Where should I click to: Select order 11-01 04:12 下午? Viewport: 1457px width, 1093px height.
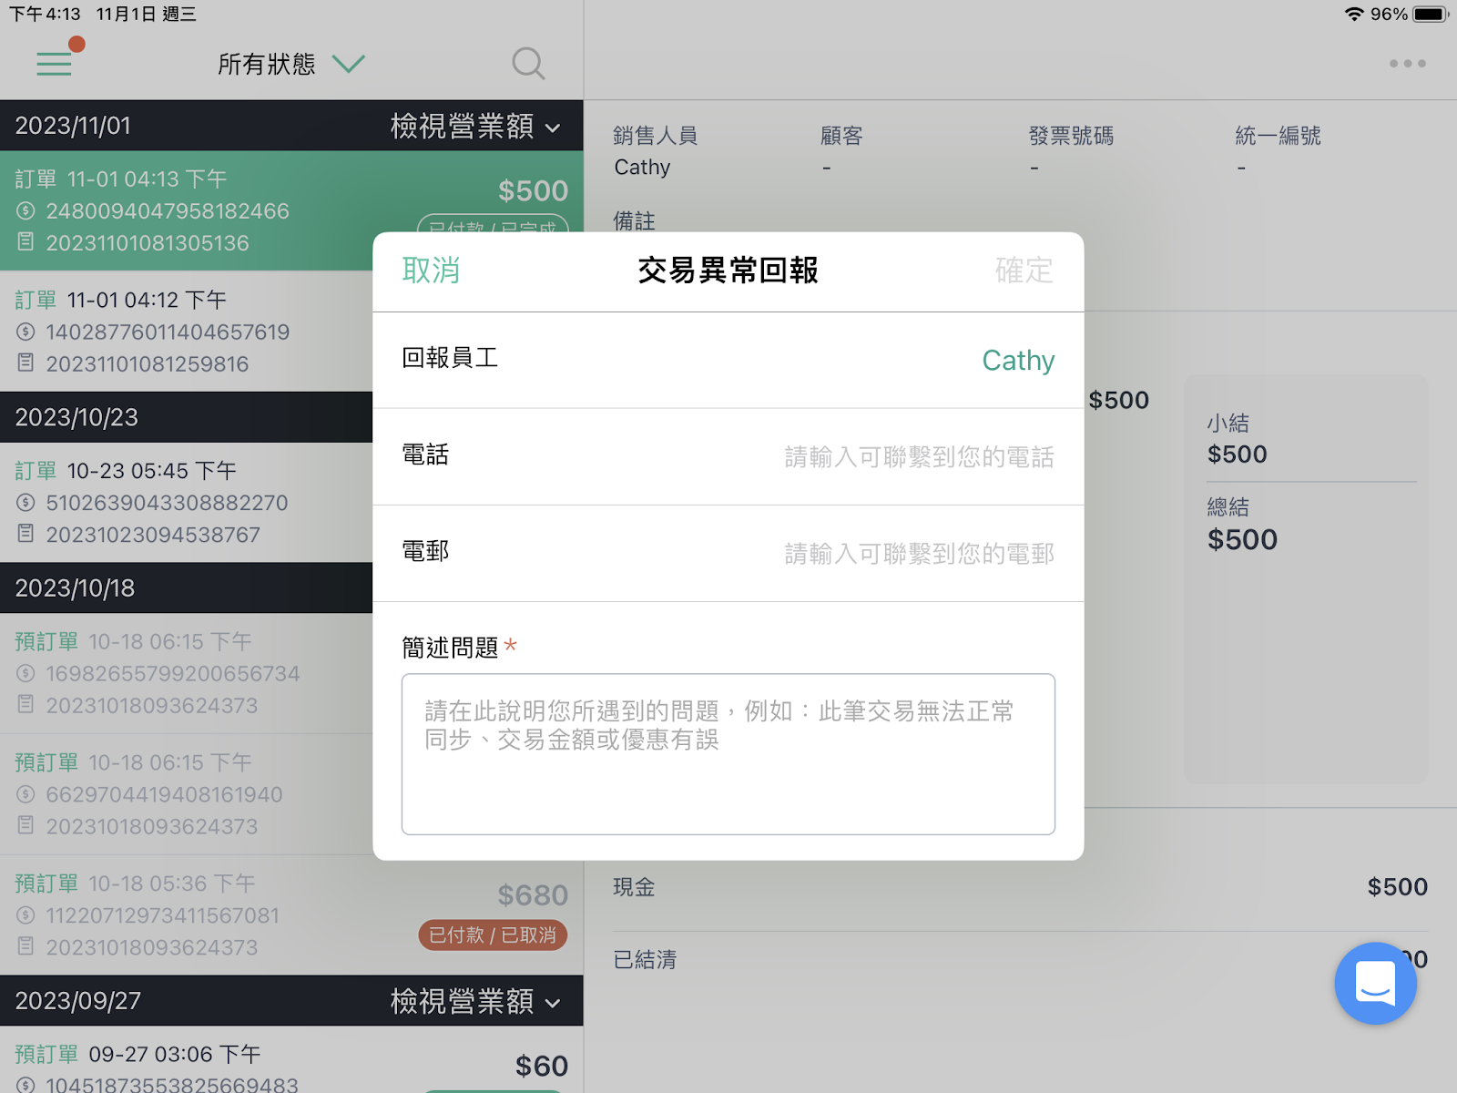click(187, 332)
